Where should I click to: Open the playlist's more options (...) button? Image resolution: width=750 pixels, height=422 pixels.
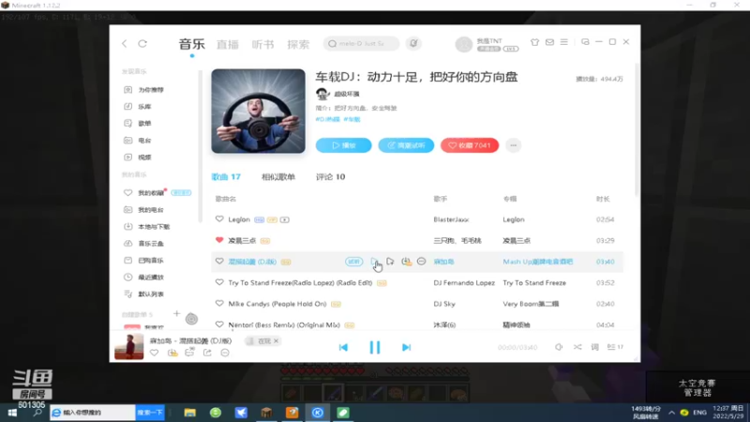coord(513,145)
